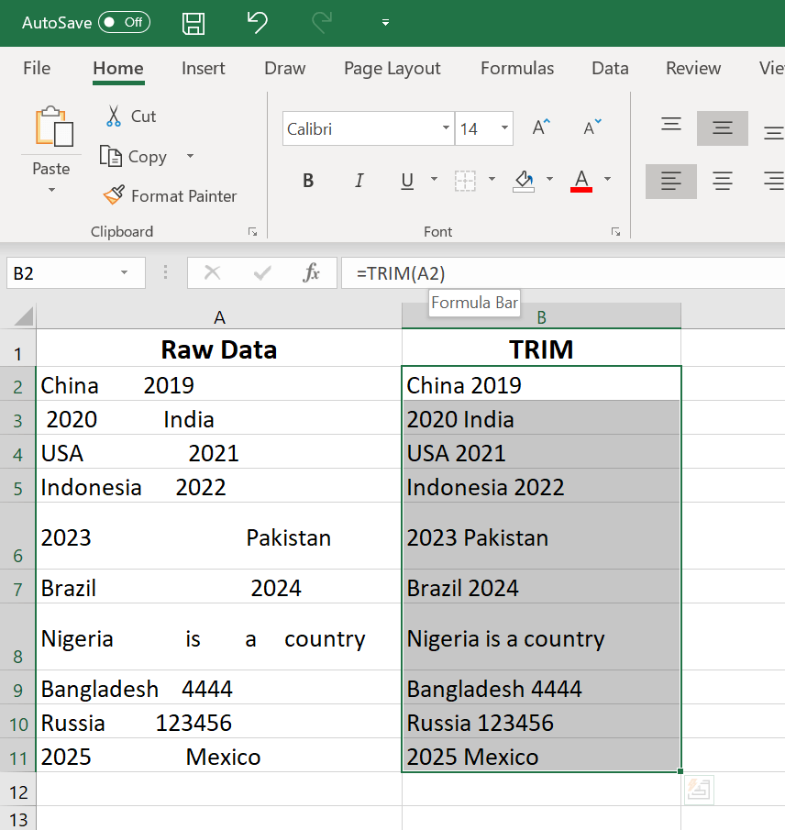This screenshot has height=830, width=785.
Task: Expand the Borders dropdown
Action: [492, 182]
